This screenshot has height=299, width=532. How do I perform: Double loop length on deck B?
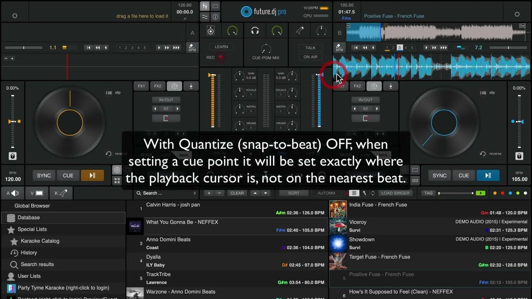[x=377, y=109]
